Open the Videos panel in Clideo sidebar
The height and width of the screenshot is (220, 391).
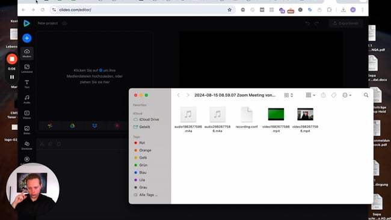click(27, 115)
